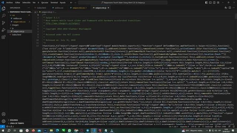Open the customize layout icon

[218, 3]
